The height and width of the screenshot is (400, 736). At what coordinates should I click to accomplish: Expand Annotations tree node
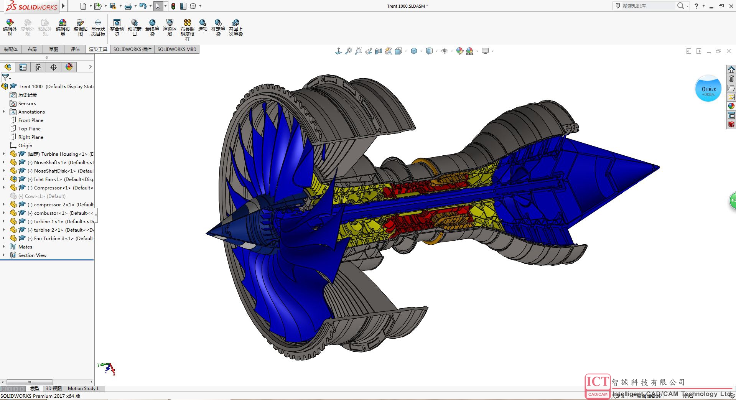(x=4, y=112)
